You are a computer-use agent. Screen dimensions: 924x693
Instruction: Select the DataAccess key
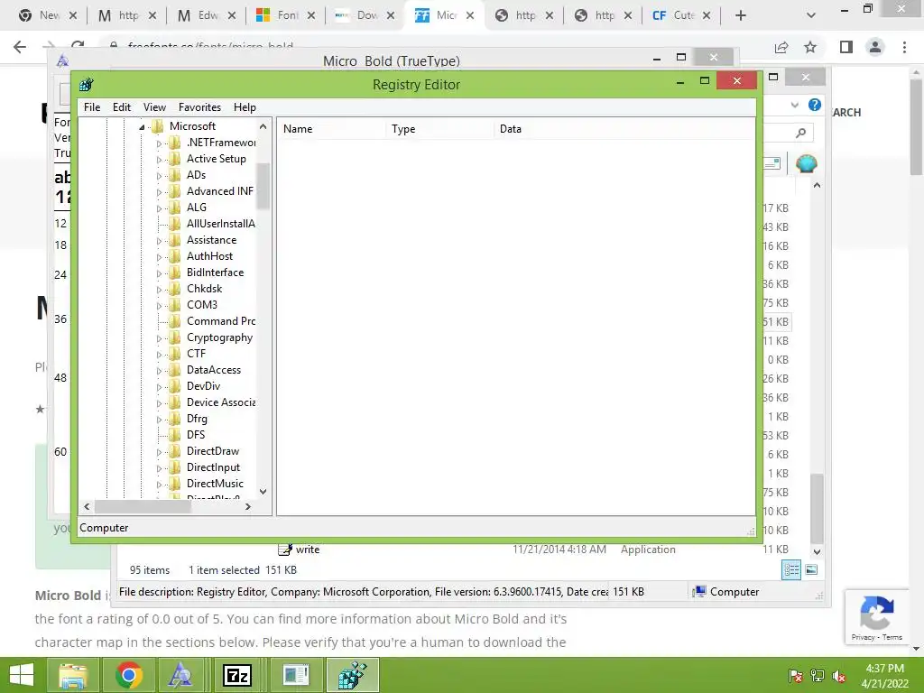click(x=214, y=370)
